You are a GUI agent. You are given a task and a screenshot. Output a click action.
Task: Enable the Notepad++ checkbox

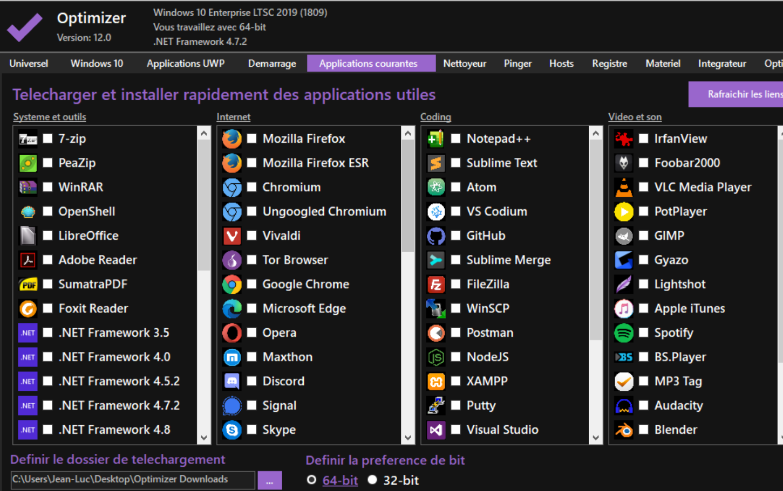pos(455,139)
